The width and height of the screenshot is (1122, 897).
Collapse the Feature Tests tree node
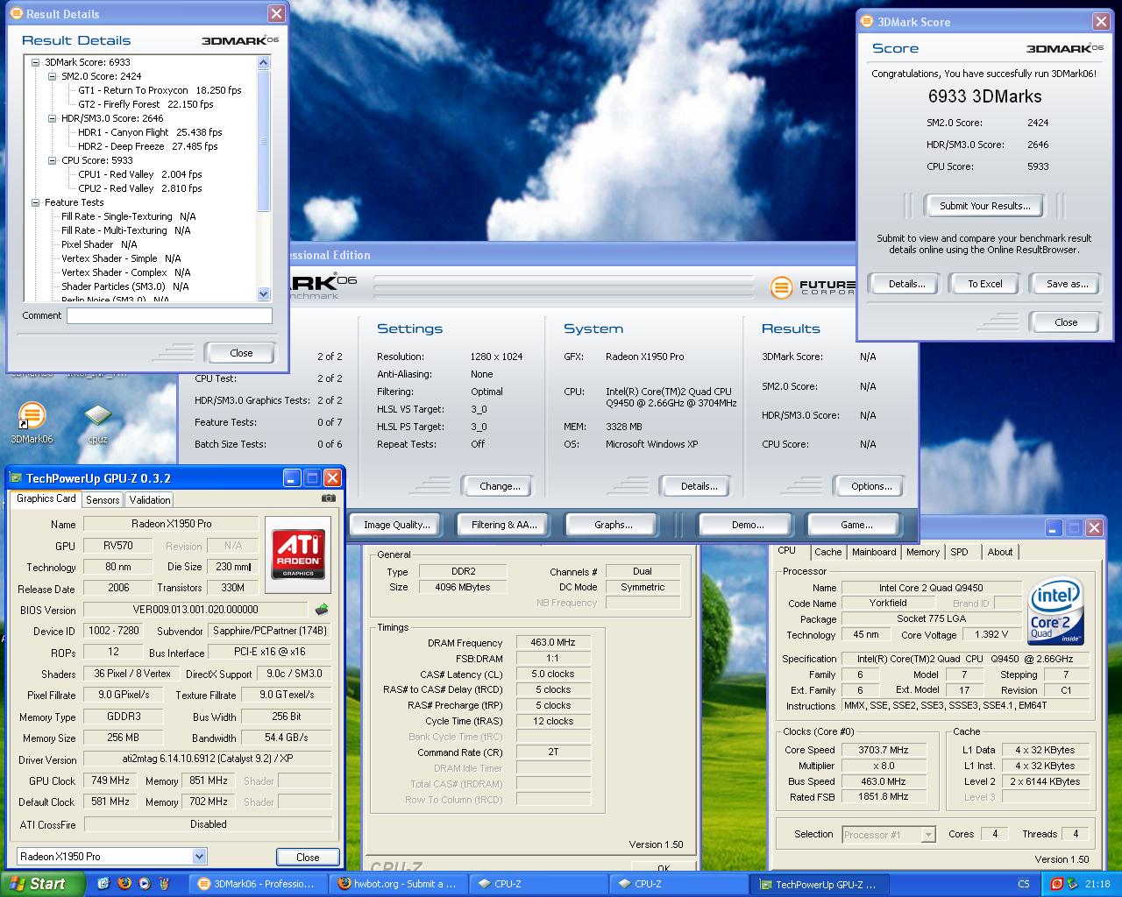point(36,202)
